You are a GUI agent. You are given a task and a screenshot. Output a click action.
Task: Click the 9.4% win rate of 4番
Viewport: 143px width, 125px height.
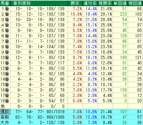click(77, 25)
